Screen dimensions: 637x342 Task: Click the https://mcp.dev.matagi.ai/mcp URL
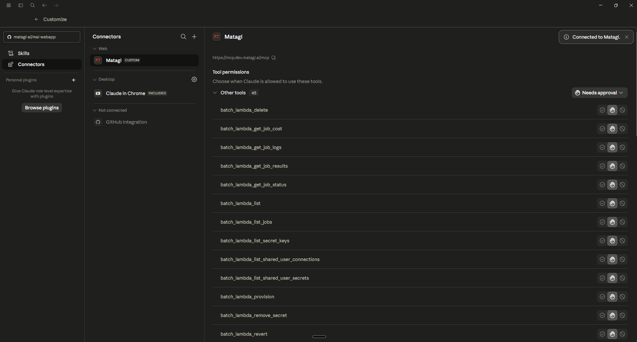[x=241, y=58]
